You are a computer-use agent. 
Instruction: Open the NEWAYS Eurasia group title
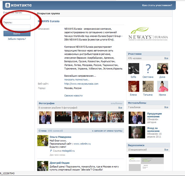(x=49, y=21)
